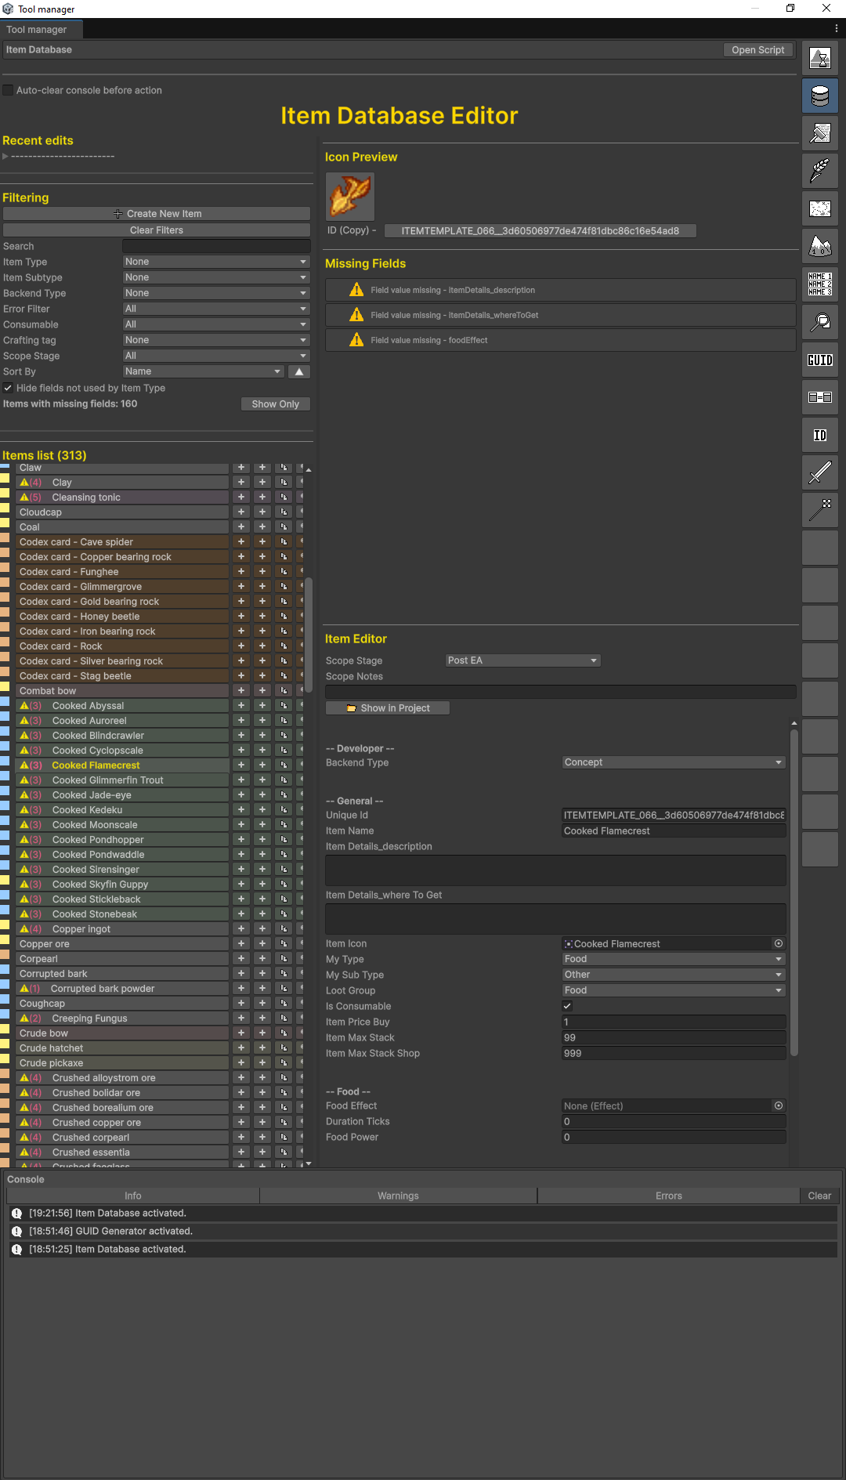The height and width of the screenshot is (1480, 846).
Task: Click the first plus button on Coal row
Action: 241,527
